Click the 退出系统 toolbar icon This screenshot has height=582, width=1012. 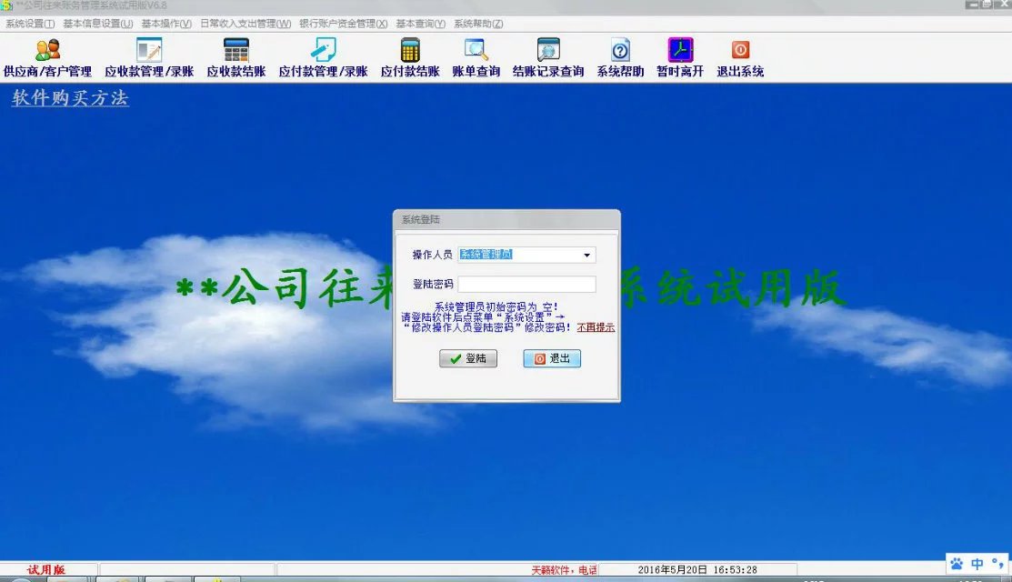point(739,56)
